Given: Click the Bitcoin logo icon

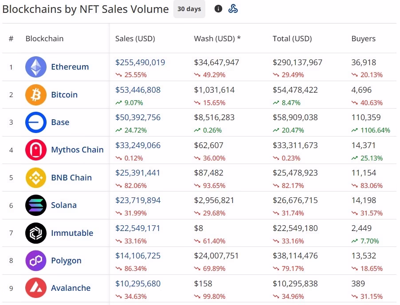Looking at the screenshot, I should tap(35, 94).
